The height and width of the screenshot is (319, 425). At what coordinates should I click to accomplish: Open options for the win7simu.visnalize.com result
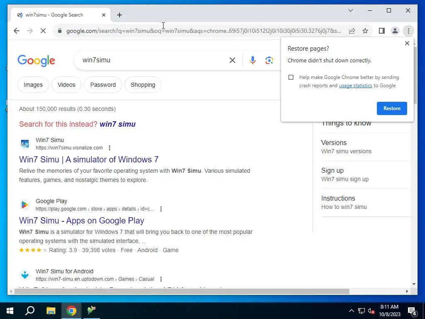pyautogui.click(x=110, y=148)
